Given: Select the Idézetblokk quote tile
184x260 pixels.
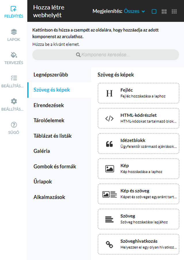Looking at the screenshot, I should (x=139, y=143).
